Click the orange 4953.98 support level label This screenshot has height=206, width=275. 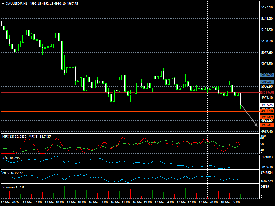coord(267,111)
